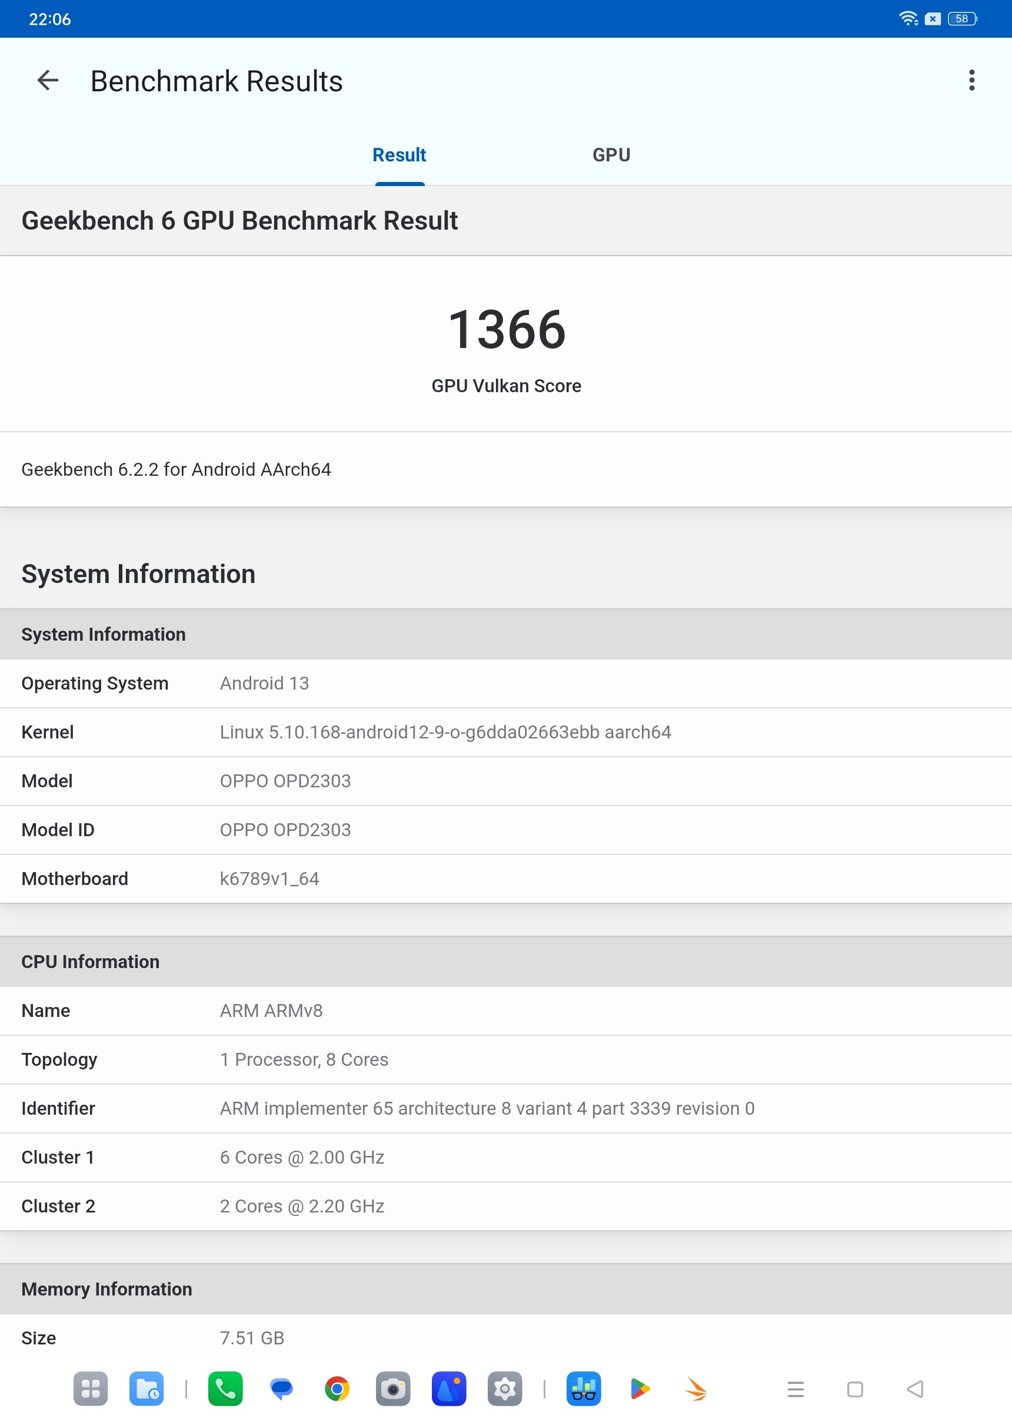
Task: Open the blue gallery photos app
Action: point(450,1388)
